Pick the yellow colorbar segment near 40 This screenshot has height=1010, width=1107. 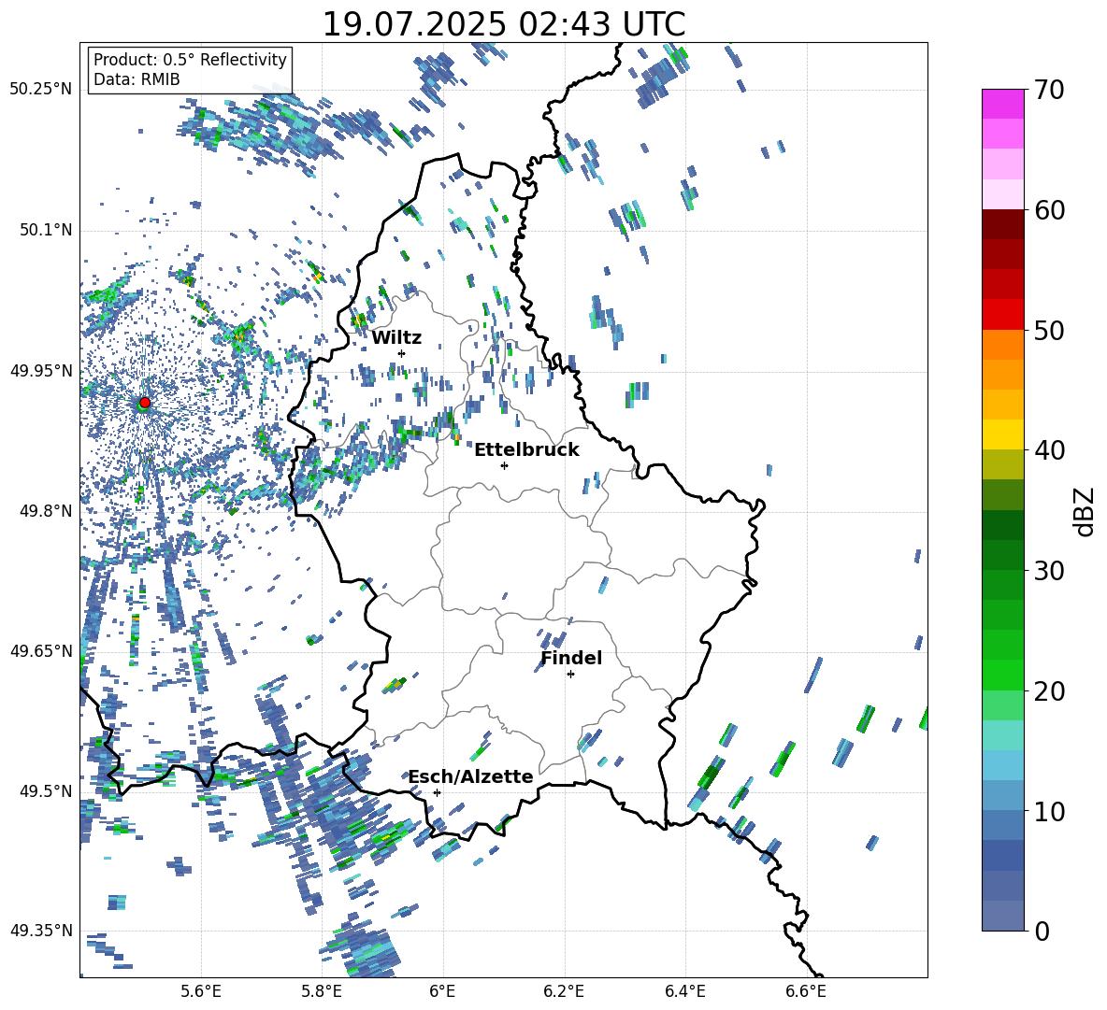tap(1002, 434)
